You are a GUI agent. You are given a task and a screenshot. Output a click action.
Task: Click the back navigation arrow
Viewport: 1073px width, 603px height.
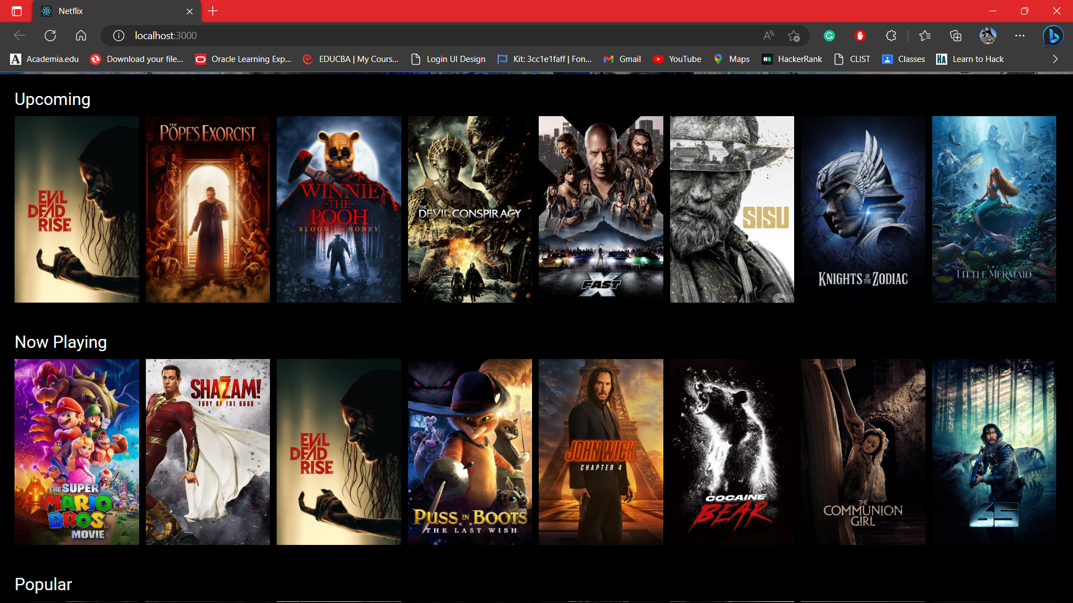[x=20, y=35]
